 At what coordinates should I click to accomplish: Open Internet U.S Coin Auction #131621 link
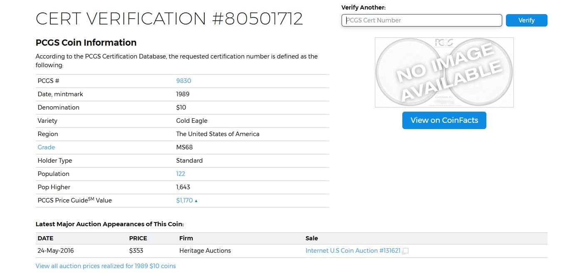(x=353, y=251)
